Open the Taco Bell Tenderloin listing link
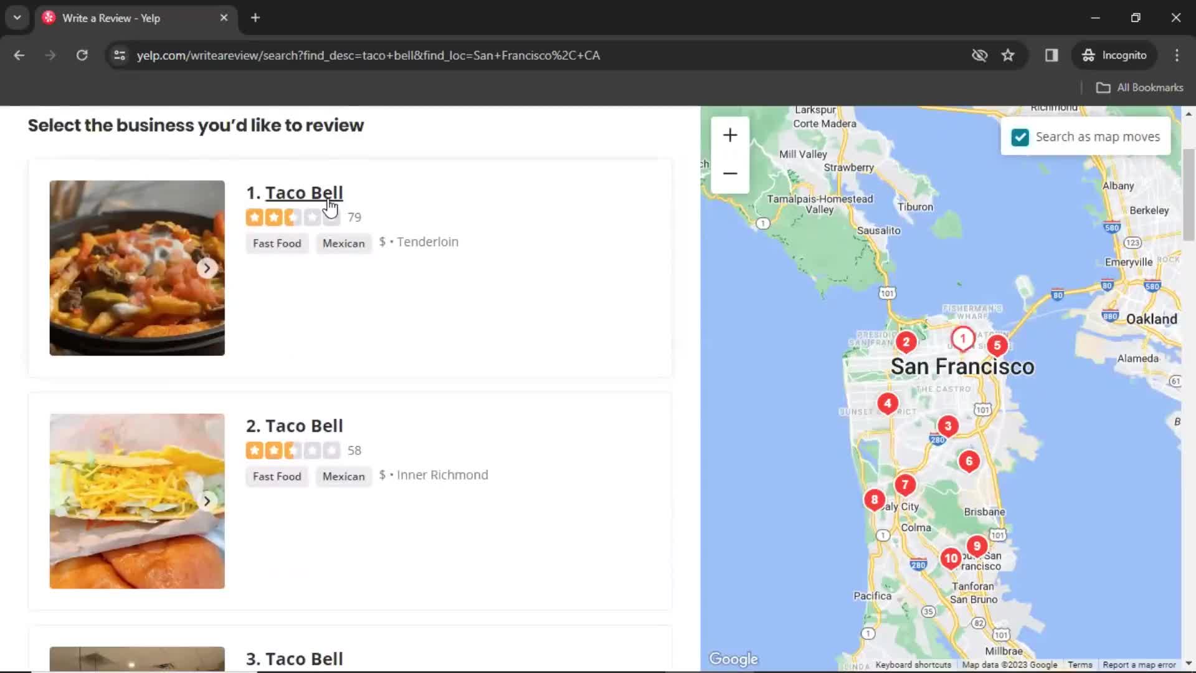The width and height of the screenshot is (1196, 673). point(304,193)
